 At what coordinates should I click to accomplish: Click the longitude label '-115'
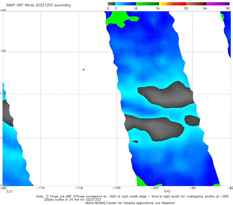tap(41, 188)
